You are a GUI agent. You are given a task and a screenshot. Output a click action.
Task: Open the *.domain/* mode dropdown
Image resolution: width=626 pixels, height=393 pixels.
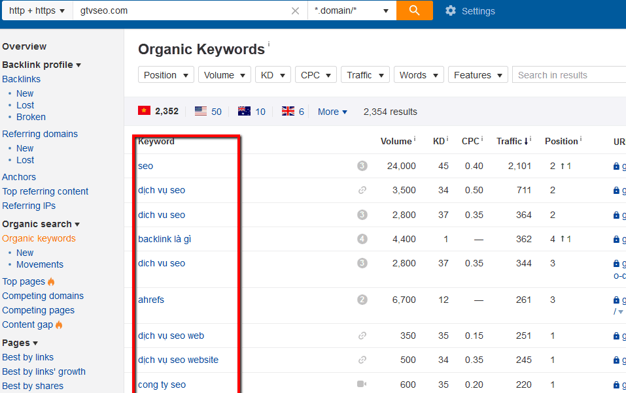click(x=351, y=10)
